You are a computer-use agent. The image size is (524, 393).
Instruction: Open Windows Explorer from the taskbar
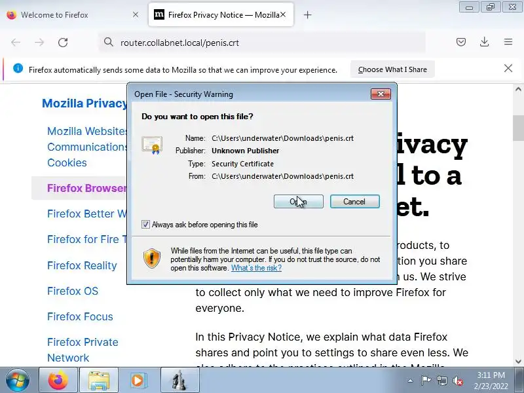pos(99,381)
